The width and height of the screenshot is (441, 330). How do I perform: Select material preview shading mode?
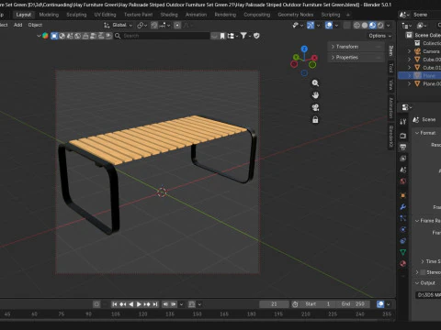click(372, 26)
